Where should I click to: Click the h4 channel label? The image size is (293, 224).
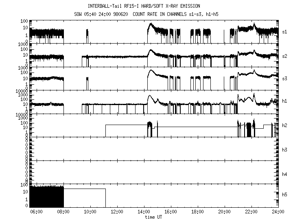click(x=285, y=174)
